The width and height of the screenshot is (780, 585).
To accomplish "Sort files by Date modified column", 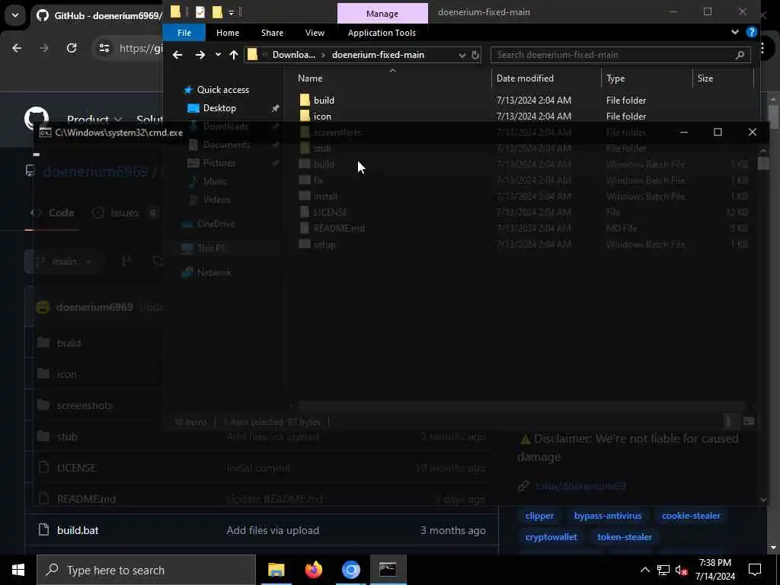I will 525,78.
